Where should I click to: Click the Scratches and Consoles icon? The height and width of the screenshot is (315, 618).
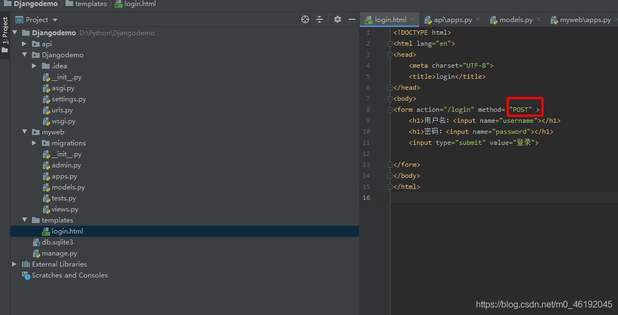tap(26, 275)
